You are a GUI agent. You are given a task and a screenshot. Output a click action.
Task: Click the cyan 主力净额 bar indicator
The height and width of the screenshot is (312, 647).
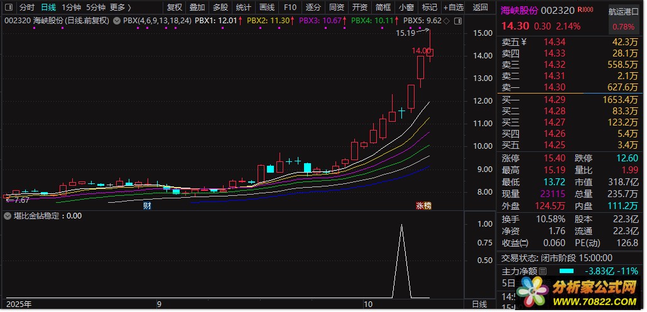click(567, 271)
